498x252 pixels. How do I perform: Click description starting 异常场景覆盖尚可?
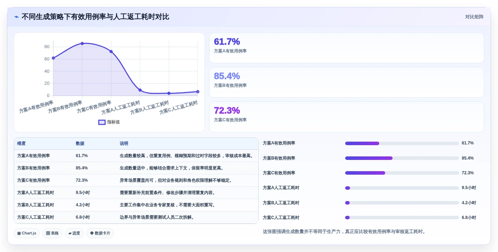pyautogui.click(x=176, y=180)
